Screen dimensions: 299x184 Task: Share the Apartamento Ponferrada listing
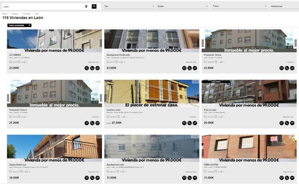pyautogui.click(x=195, y=68)
